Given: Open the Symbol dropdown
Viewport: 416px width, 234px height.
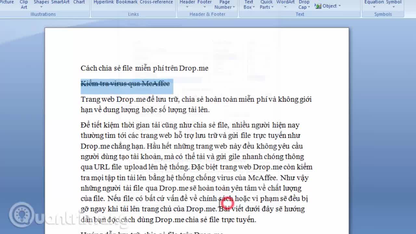Looking at the screenshot, I should (x=394, y=4).
